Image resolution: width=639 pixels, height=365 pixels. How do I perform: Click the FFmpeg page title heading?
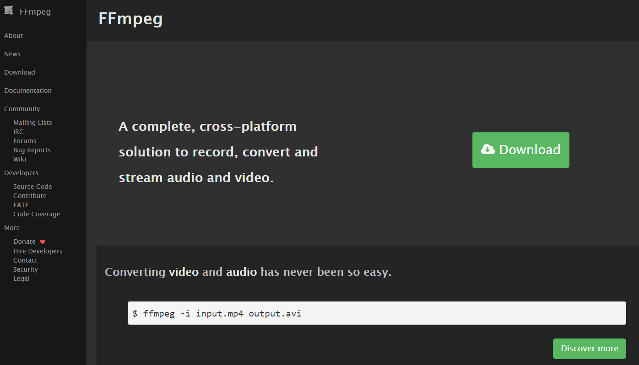point(130,19)
